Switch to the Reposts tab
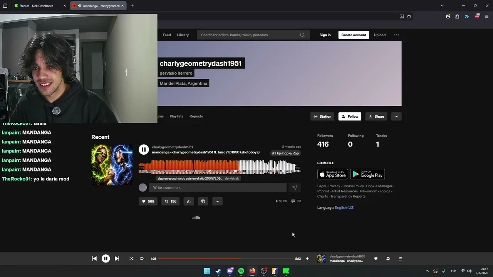493x277 pixels. [196, 116]
